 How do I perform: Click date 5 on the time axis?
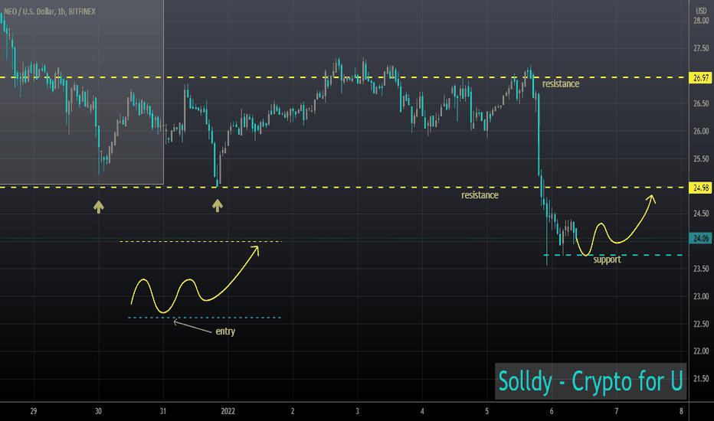[486, 411]
